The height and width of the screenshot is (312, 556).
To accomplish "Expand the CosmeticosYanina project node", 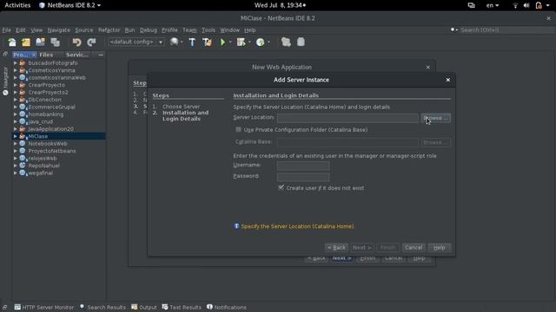I will coord(16,70).
